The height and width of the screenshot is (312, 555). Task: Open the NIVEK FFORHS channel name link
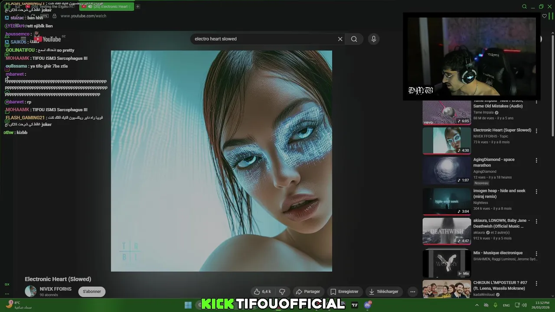pos(55,289)
